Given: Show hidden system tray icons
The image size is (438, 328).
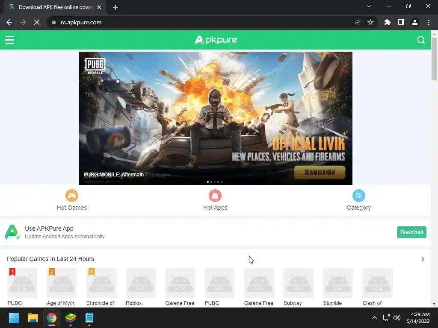Looking at the screenshot, I should tap(375, 318).
